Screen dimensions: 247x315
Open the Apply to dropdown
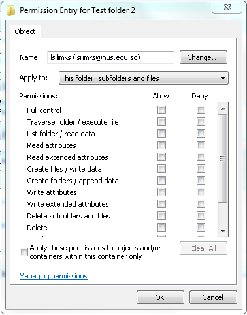point(144,78)
